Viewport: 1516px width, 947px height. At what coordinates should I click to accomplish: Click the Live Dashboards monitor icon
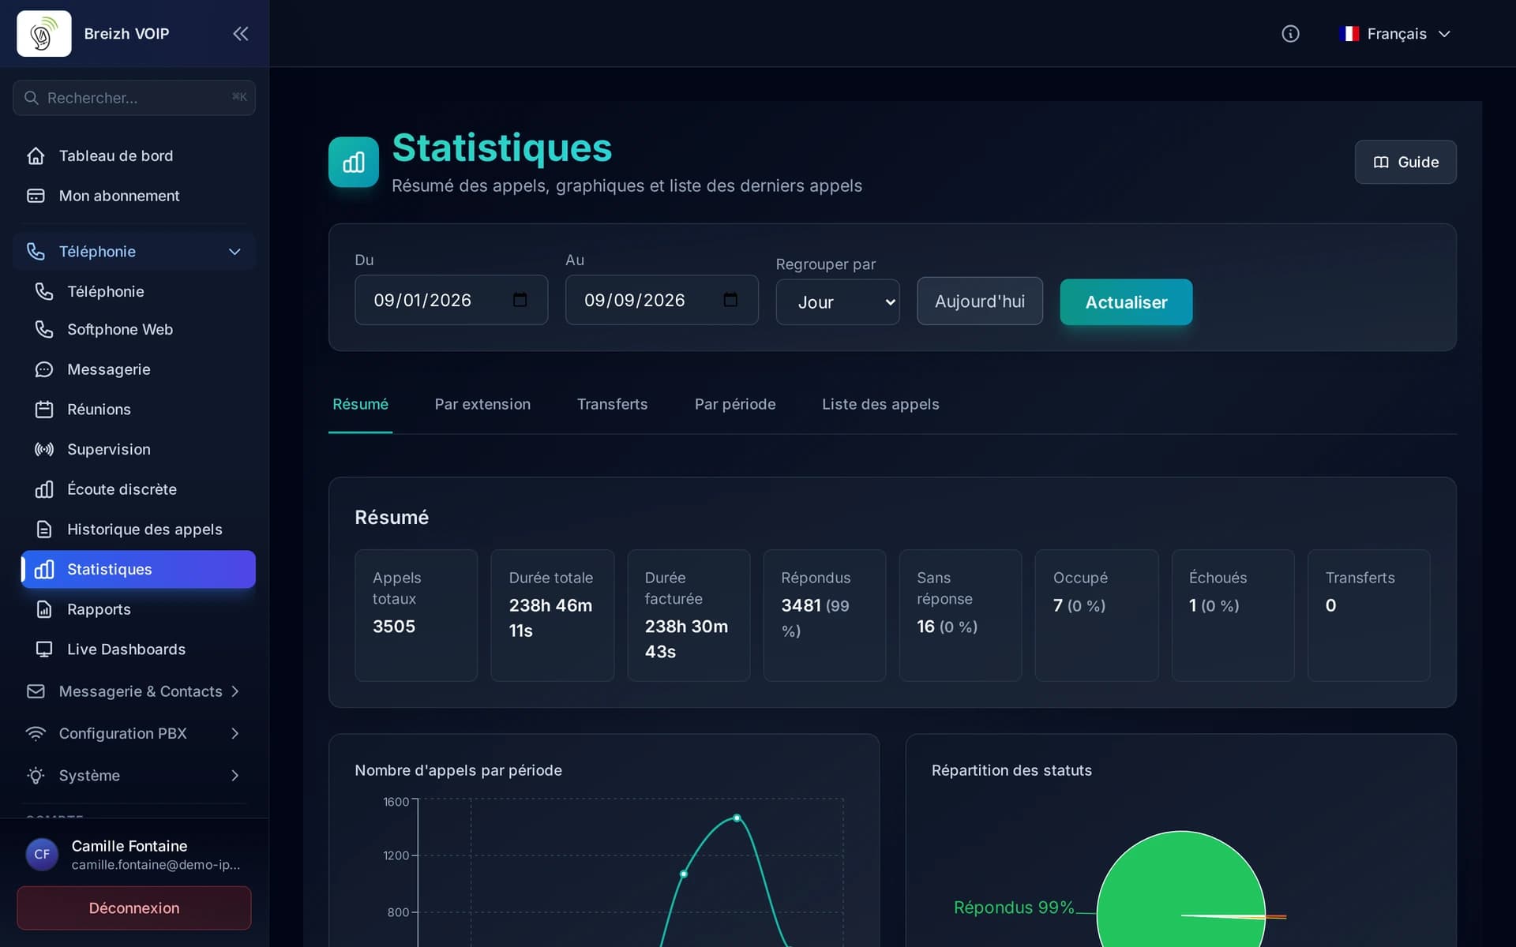(x=44, y=649)
